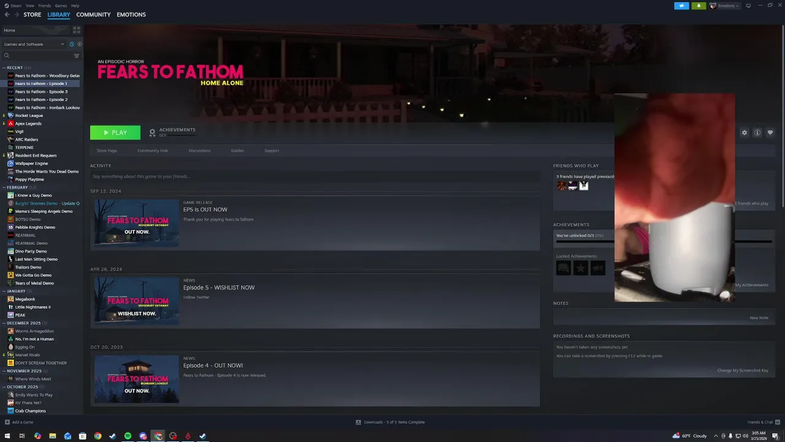
Task: Select Wallpaper Engine in library list
Action: tap(31, 163)
